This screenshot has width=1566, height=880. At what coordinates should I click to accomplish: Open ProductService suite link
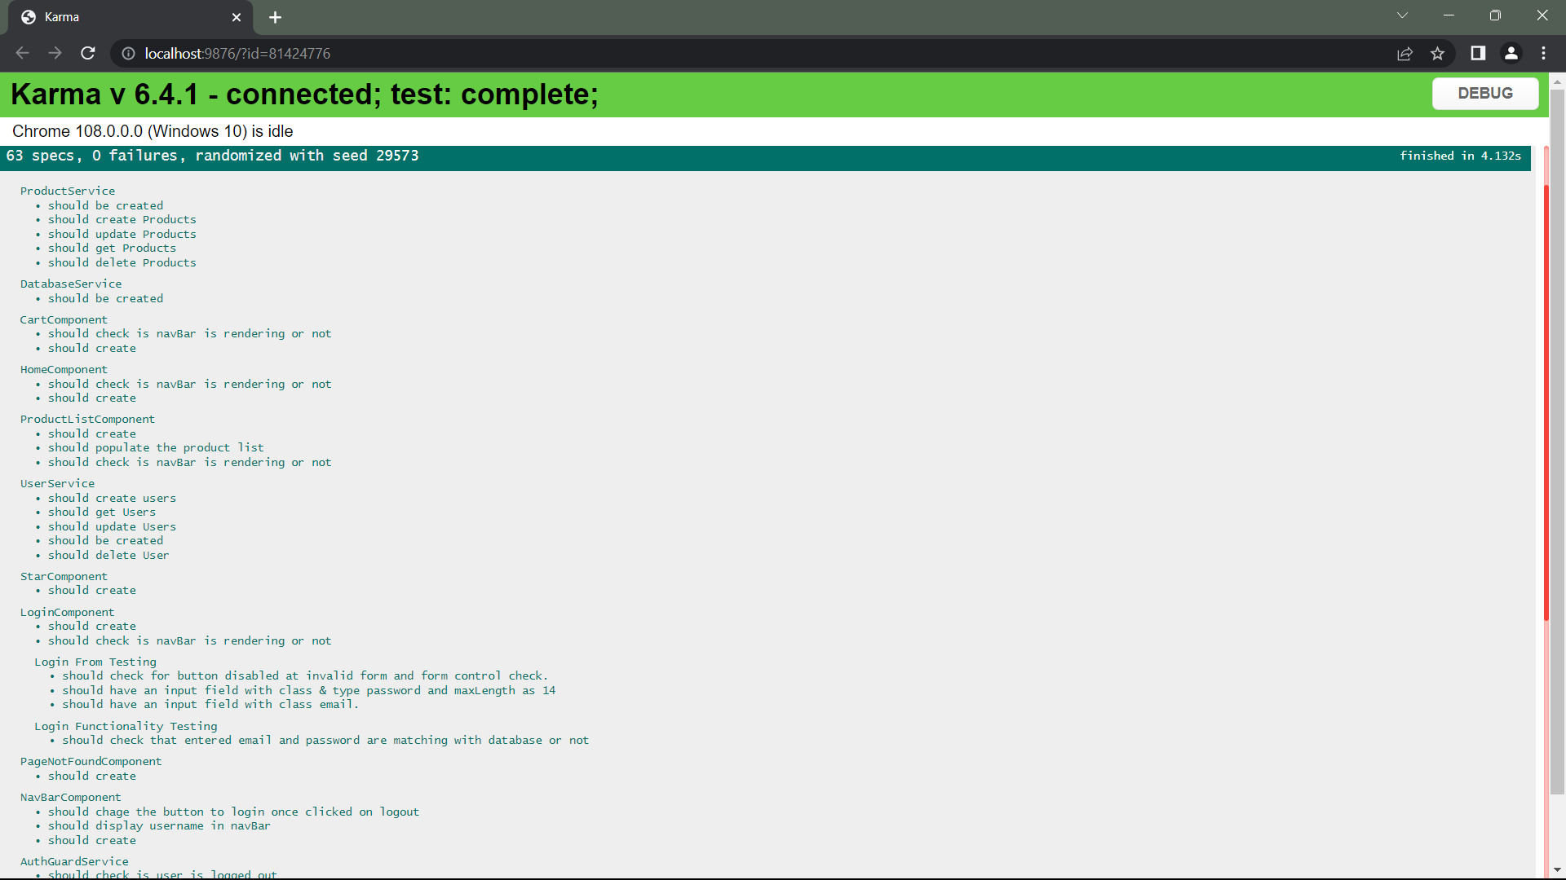pos(68,191)
